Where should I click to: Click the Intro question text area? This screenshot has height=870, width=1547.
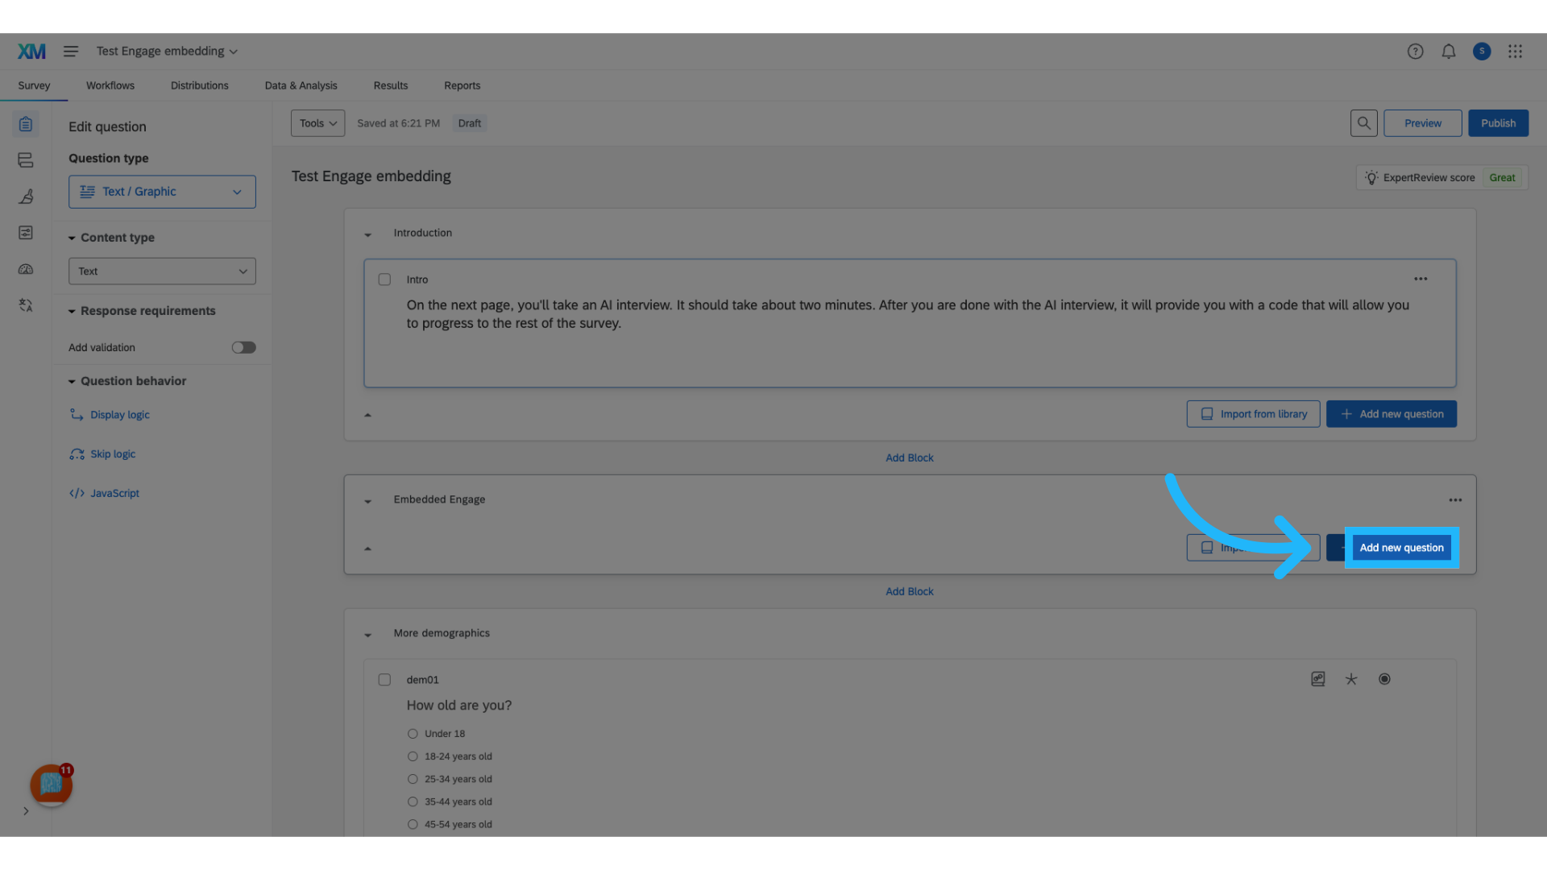click(x=908, y=314)
